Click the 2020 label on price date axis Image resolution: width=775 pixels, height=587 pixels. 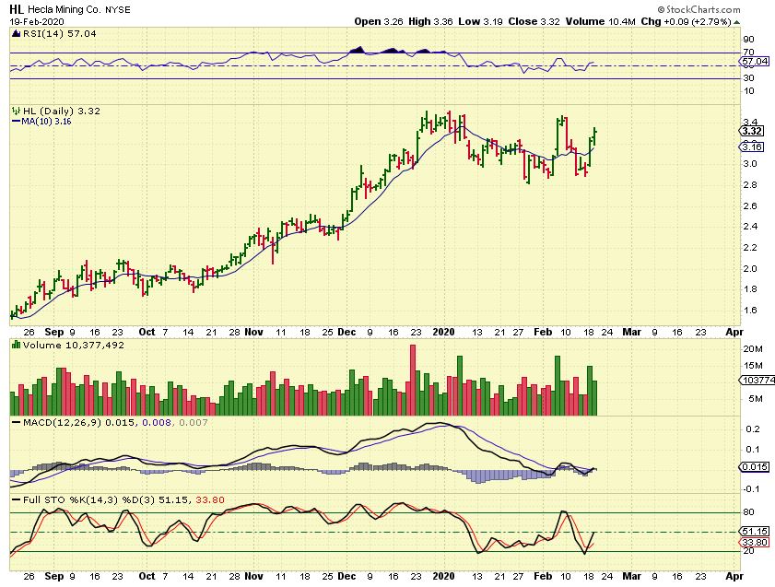[443, 332]
